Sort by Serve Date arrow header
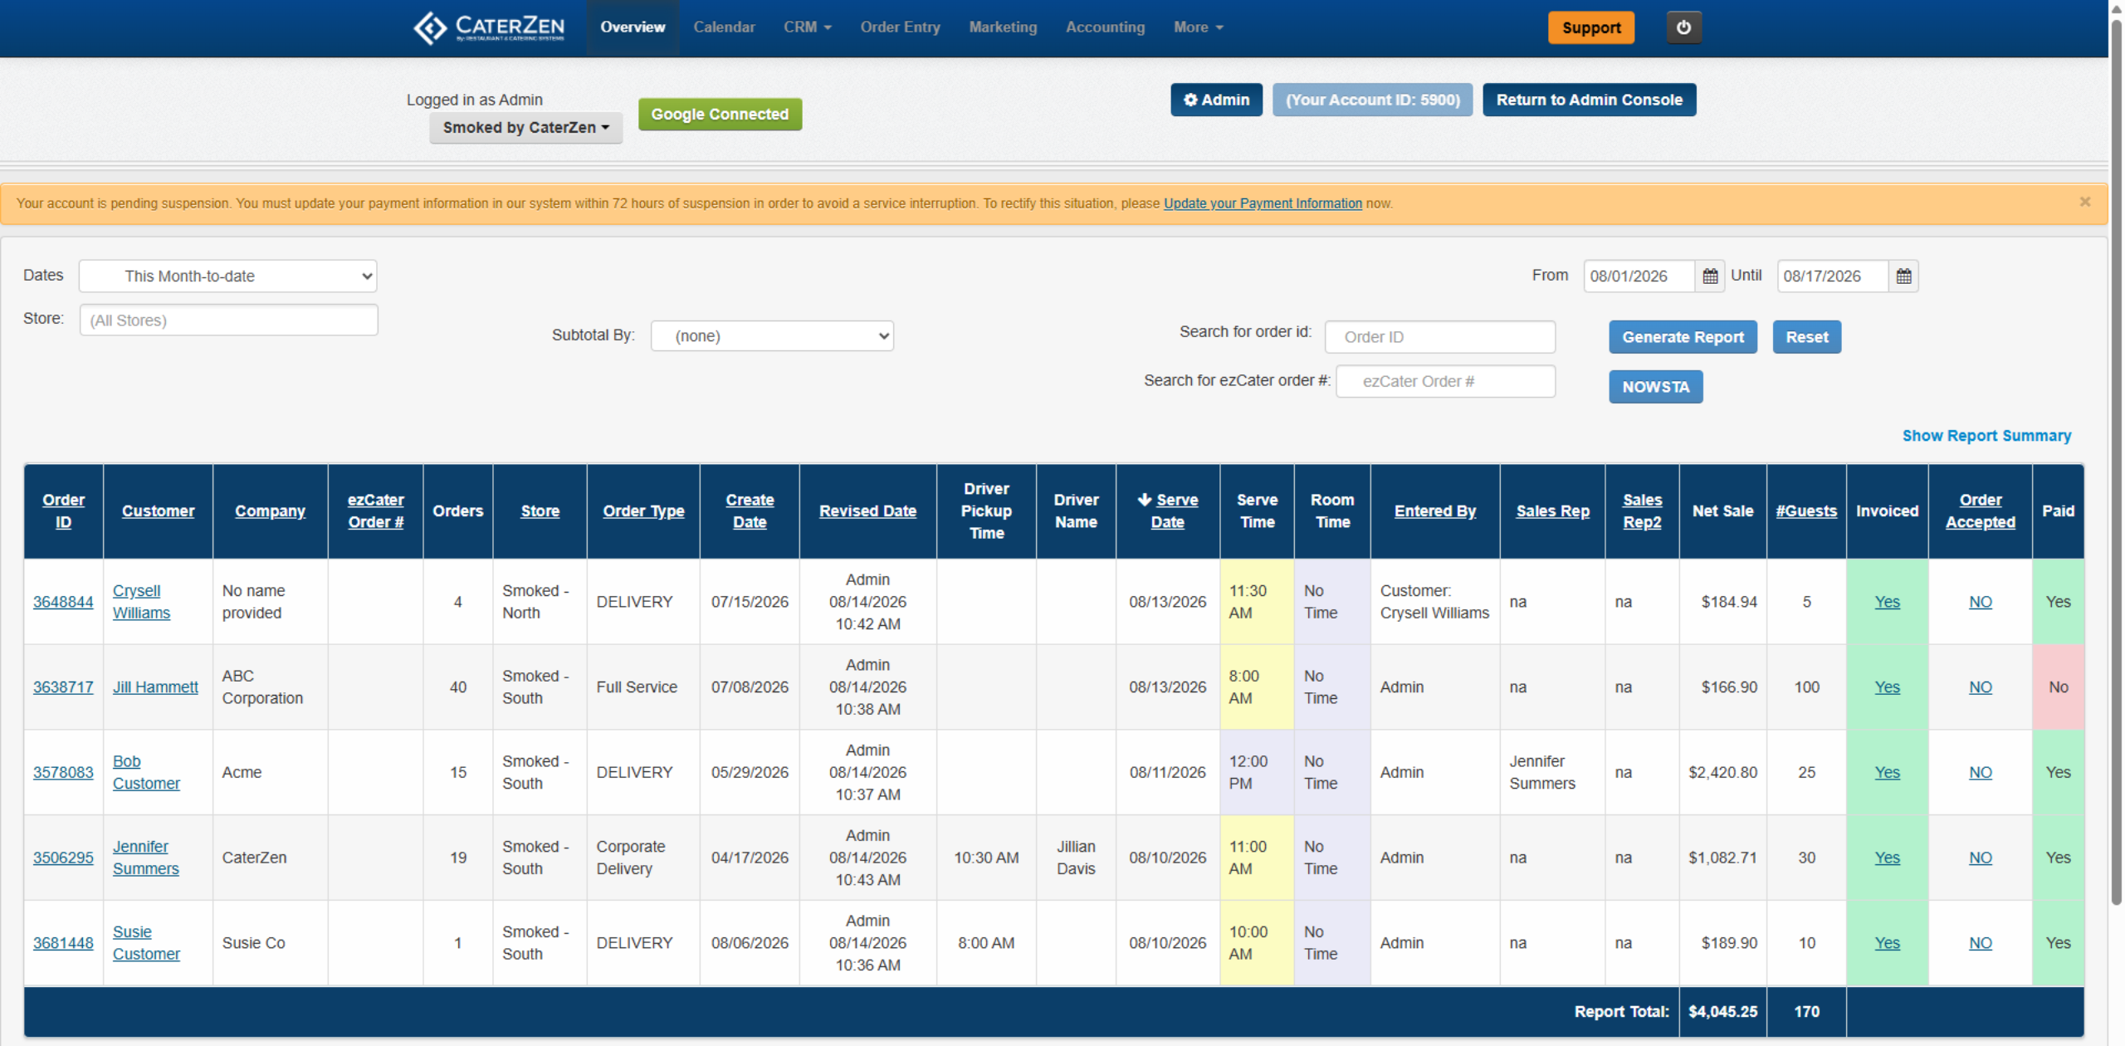Image resolution: width=2125 pixels, height=1046 pixels. [1167, 511]
